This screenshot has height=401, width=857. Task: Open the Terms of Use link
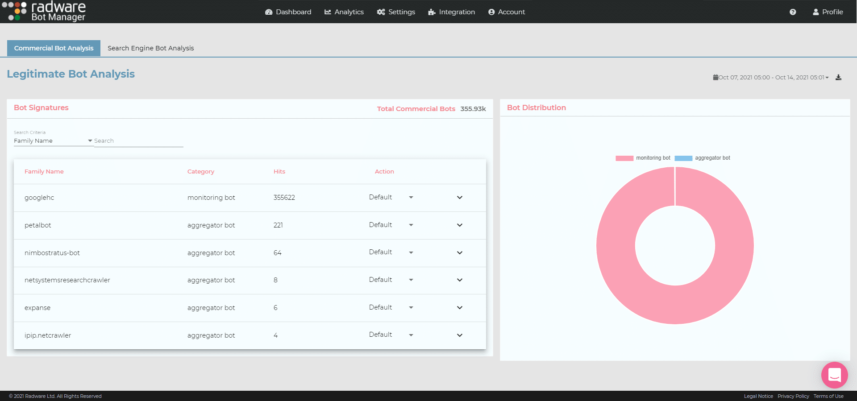tap(828, 396)
